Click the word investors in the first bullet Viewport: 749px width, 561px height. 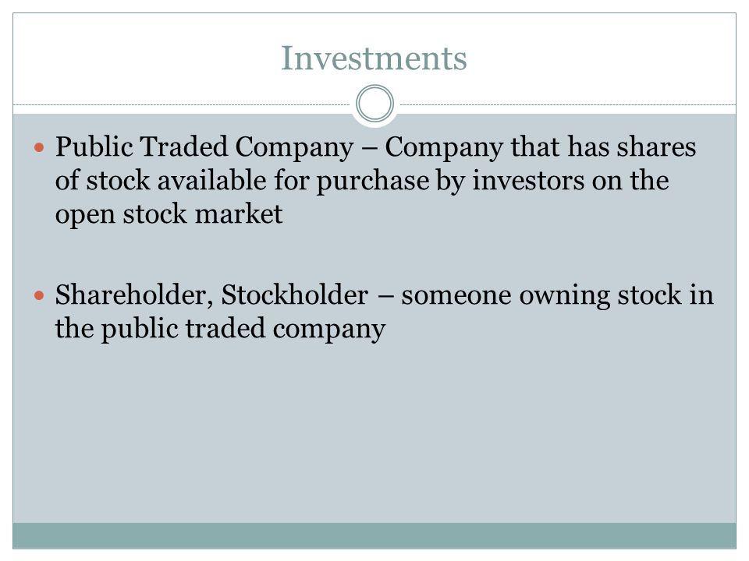point(528,181)
